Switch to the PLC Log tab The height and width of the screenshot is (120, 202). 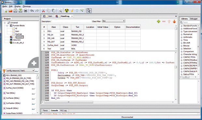pos(64,111)
